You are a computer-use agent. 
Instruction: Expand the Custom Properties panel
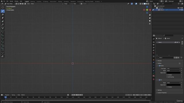point(162,93)
